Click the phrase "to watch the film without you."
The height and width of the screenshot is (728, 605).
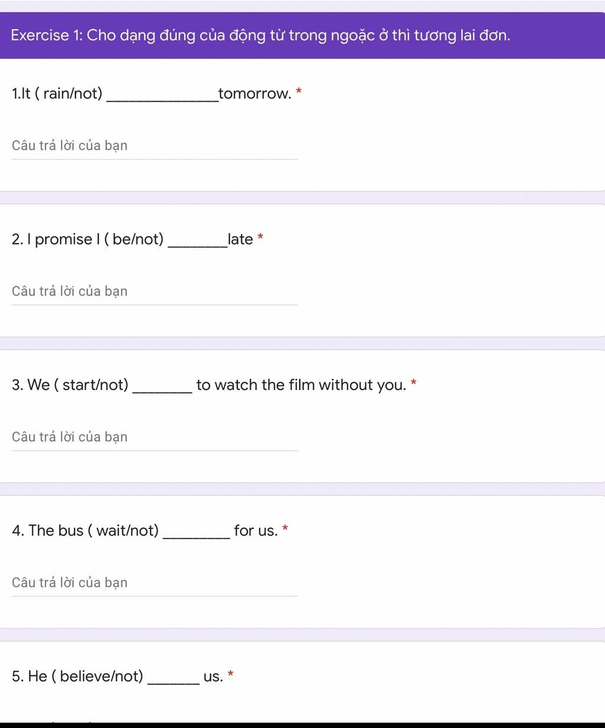[301, 385]
